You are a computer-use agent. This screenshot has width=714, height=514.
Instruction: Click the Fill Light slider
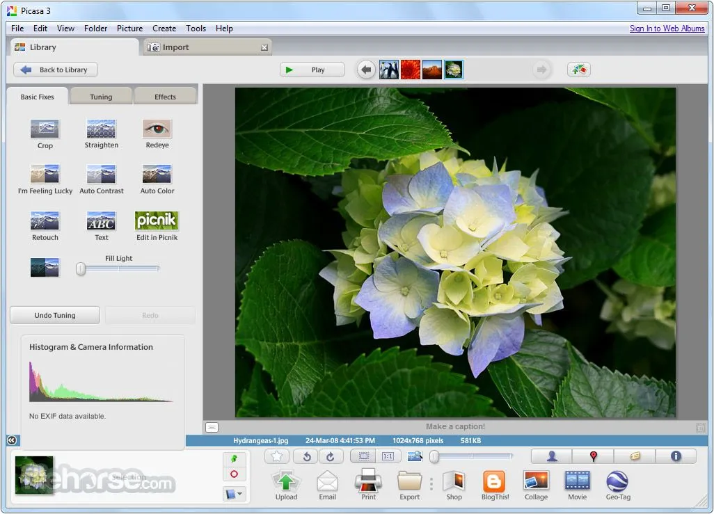tap(118, 268)
